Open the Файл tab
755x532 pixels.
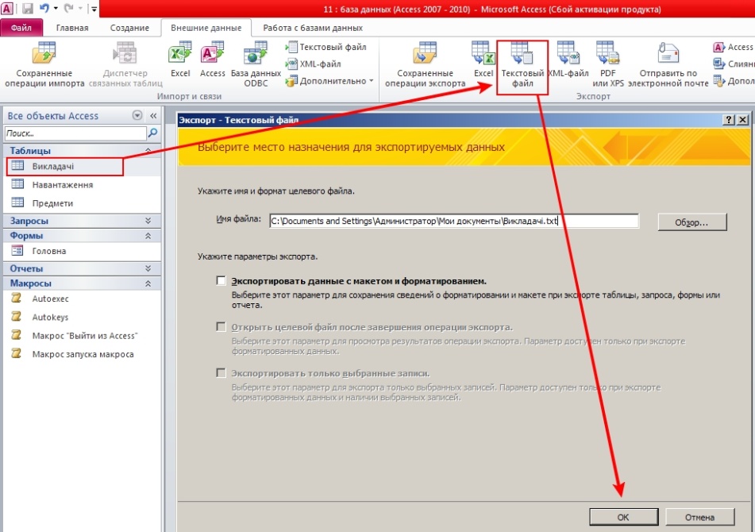point(21,28)
